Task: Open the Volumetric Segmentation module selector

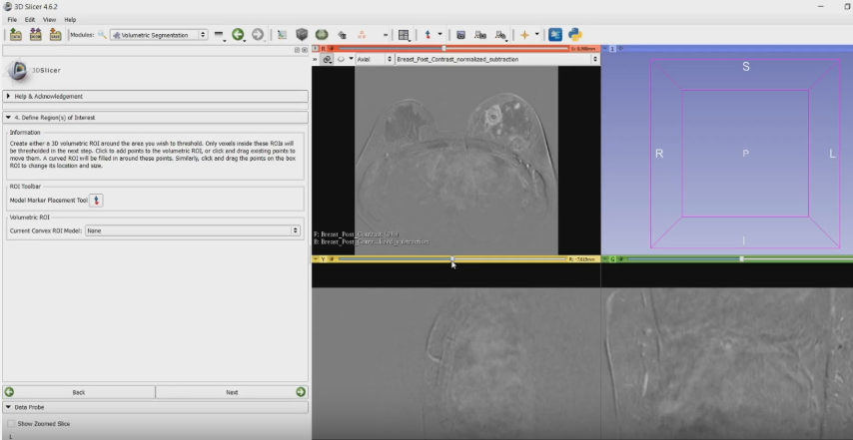Action: (x=159, y=34)
